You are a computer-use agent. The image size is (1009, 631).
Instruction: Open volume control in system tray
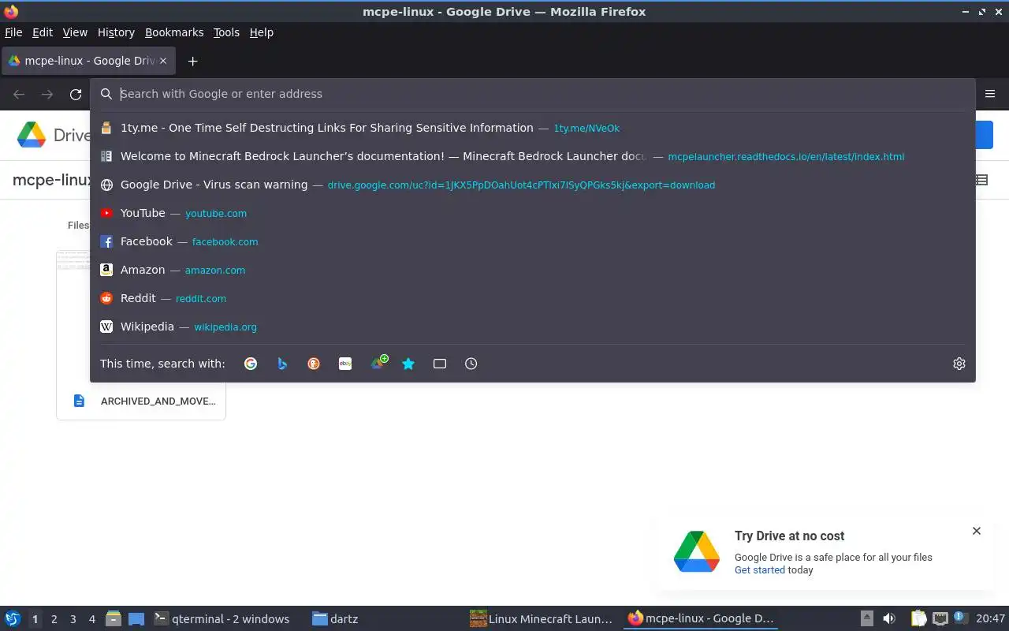(889, 618)
